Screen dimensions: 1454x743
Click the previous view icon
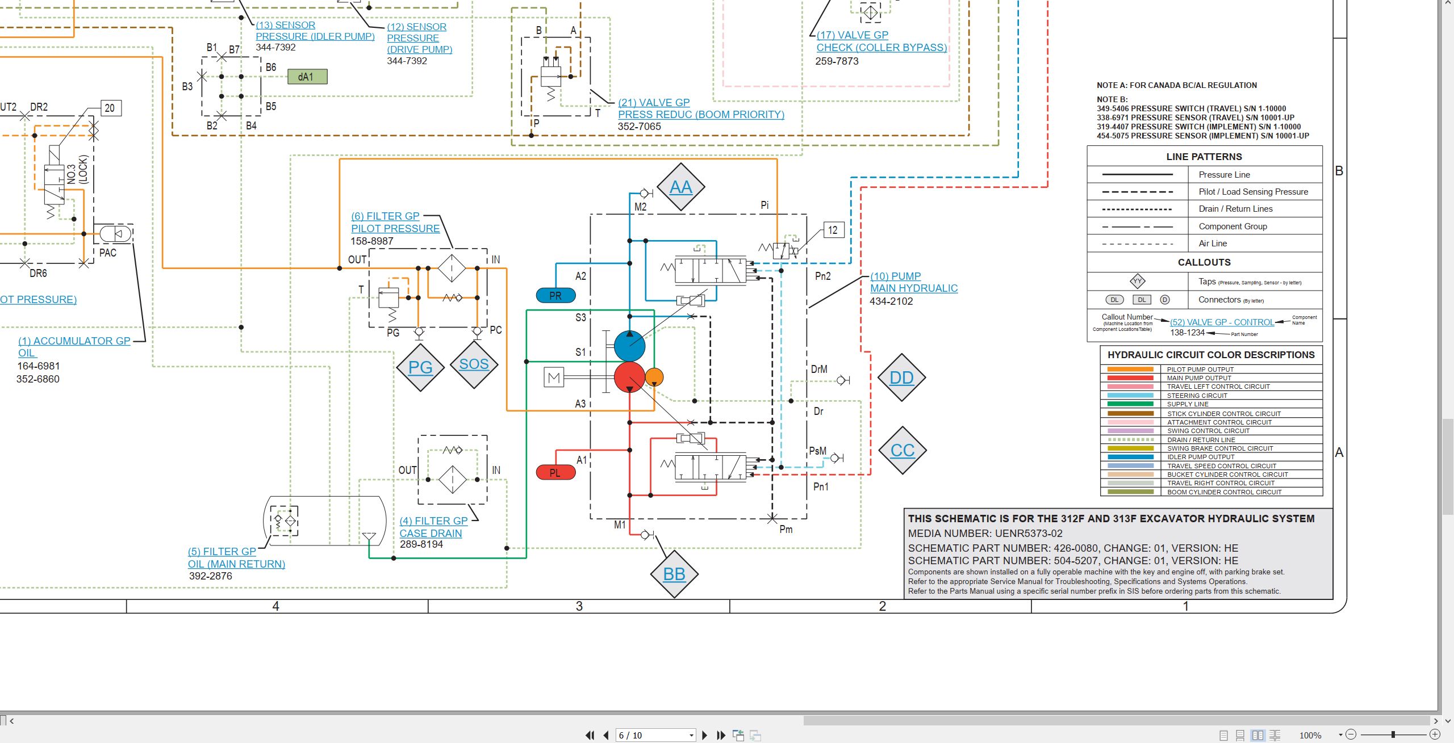[738, 735]
